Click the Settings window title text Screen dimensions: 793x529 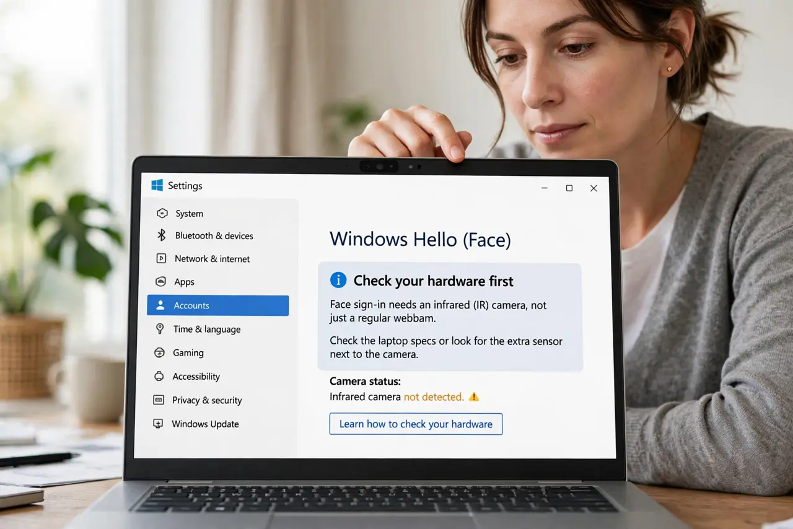point(185,186)
